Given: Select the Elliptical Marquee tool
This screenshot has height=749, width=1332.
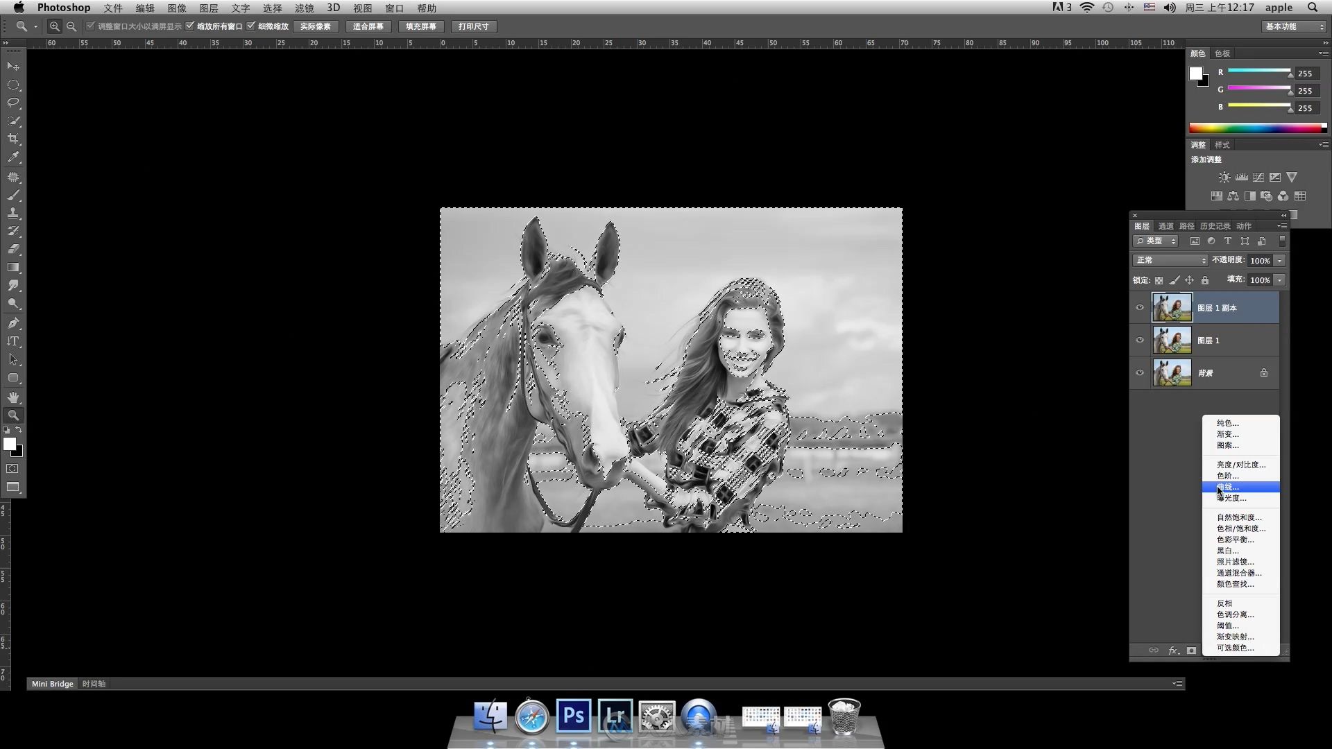Looking at the screenshot, I should pos(13,85).
